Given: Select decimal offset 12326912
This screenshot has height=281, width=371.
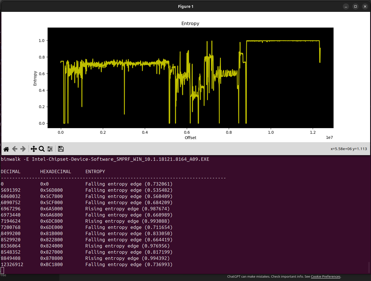Looking at the screenshot, I should pos(12,264).
